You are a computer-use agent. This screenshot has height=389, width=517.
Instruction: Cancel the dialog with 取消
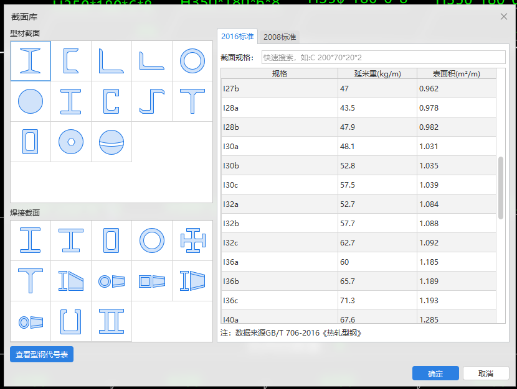coord(486,373)
